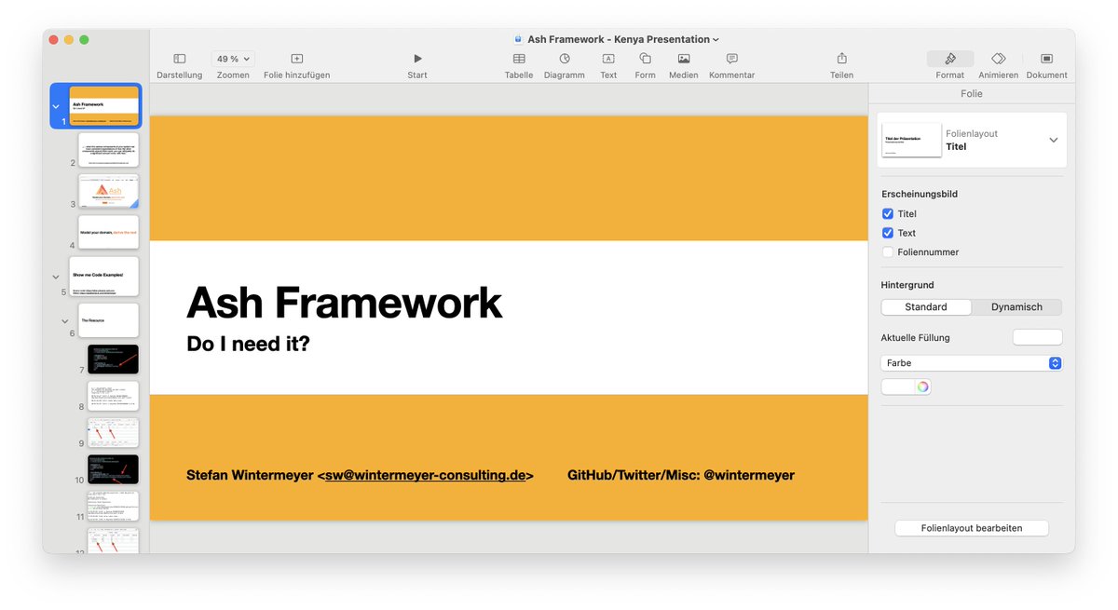This screenshot has width=1118, height=610.
Task: Select slide 5 Show me Code Examples thumbnail
Action: pos(104,277)
